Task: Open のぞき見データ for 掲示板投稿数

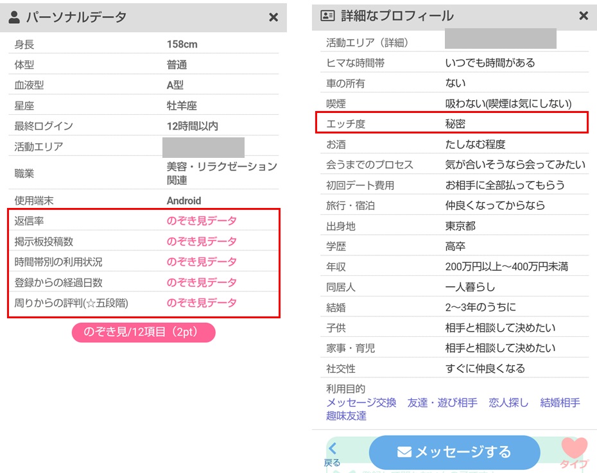Action: tap(202, 241)
